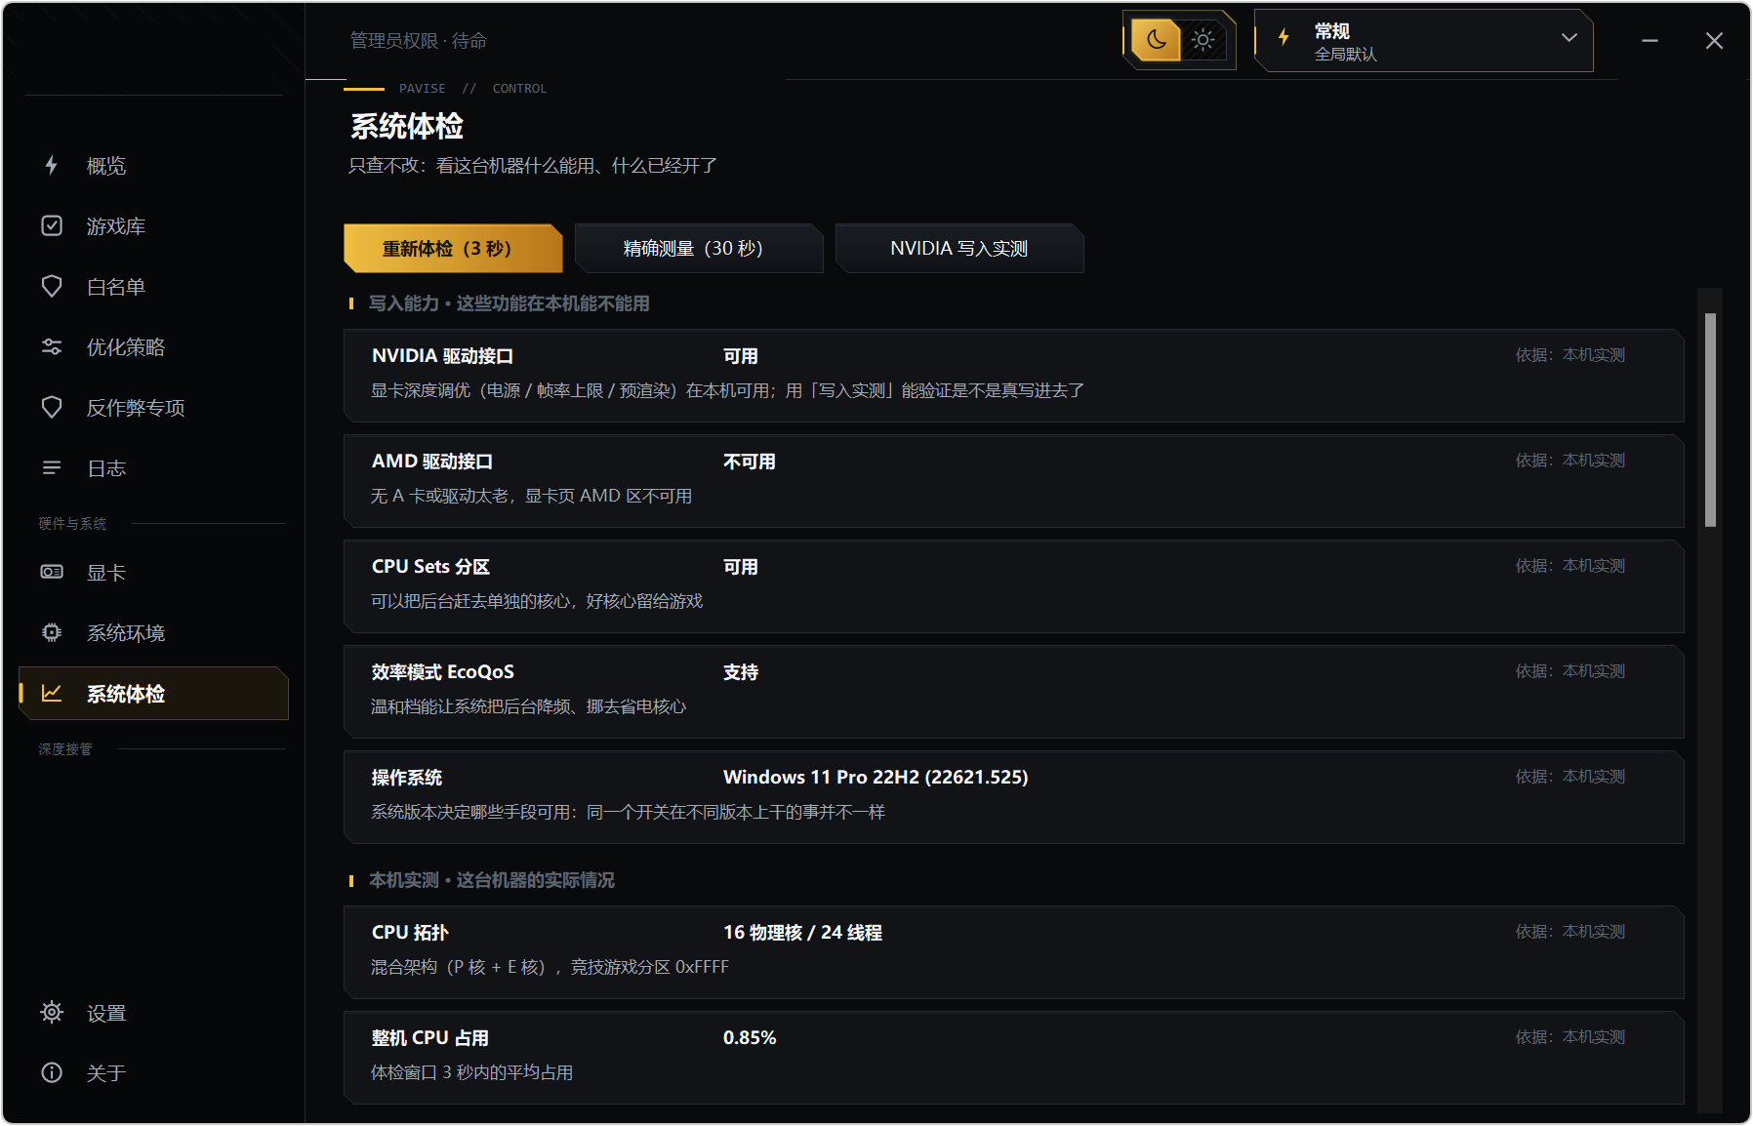Select the 显卡 graphics card icon
Viewport: 1753px width, 1126px height.
click(52, 572)
